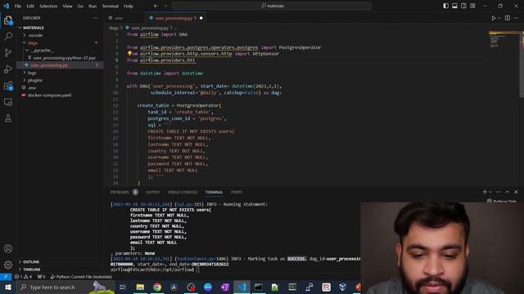Open the new terminal launch profile dropdown
524x294 pixels.
point(490,192)
